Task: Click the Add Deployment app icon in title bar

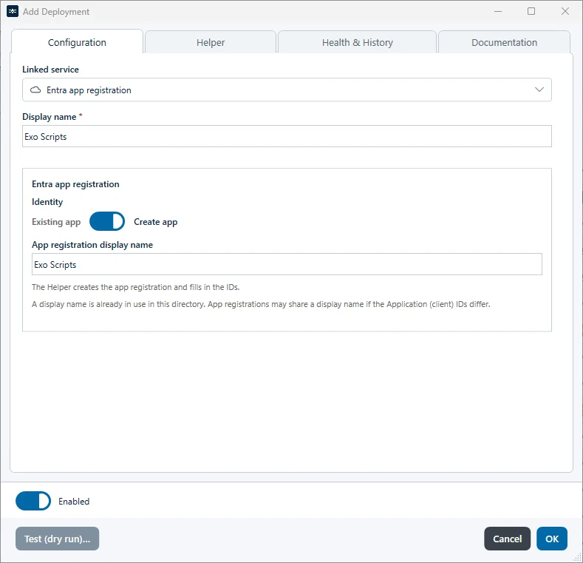Action: [13, 12]
